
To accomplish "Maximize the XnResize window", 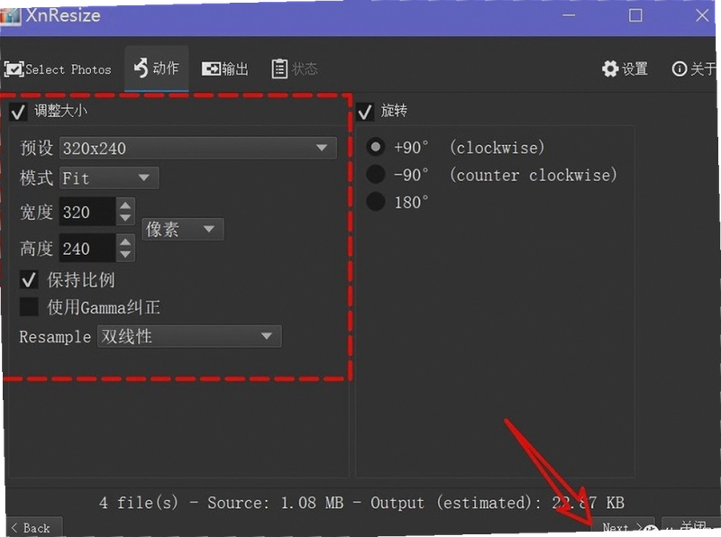I will pos(635,15).
